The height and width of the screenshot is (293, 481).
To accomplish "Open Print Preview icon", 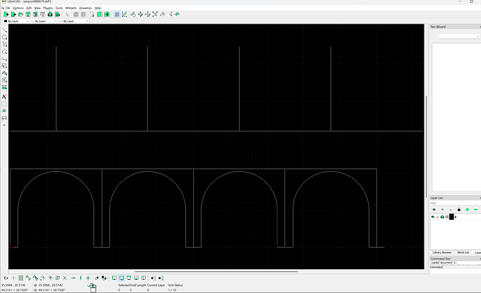I will (x=57, y=15).
